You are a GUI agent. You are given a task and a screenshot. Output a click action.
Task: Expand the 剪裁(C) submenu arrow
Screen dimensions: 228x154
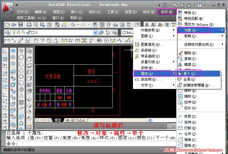click(x=222, y=36)
